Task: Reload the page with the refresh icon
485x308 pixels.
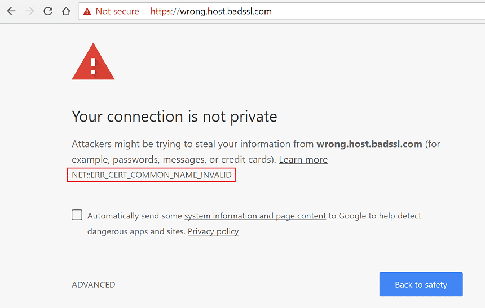Action: click(48, 11)
